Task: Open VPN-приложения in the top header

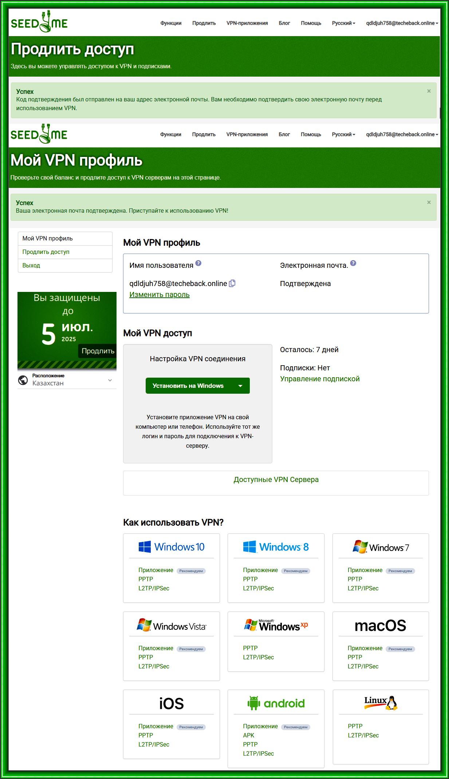Action: point(247,23)
